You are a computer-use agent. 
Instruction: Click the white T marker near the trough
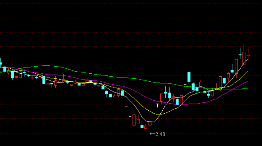pos(157,106)
